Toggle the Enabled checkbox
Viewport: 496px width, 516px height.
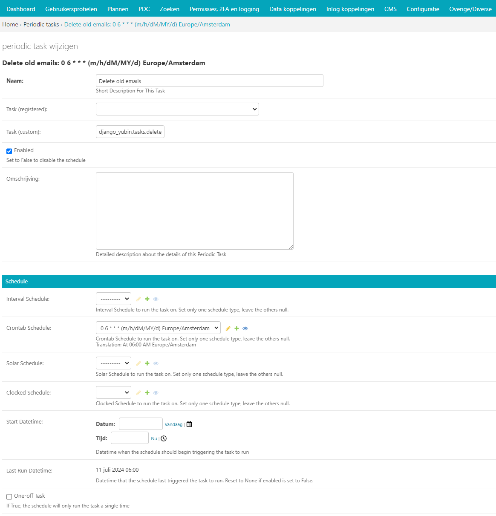pyautogui.click(x=9, y=151)
